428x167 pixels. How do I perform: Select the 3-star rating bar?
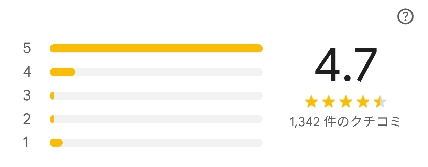[156, 96]
